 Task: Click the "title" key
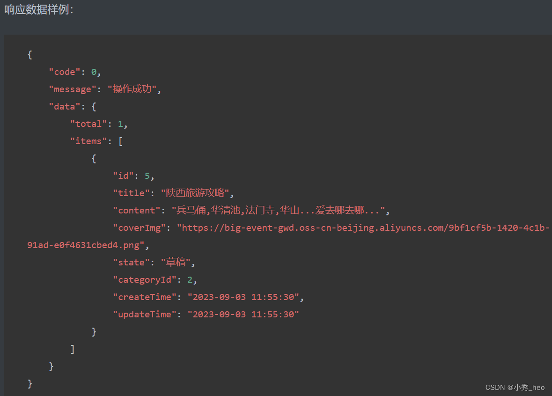click(131, 193)
